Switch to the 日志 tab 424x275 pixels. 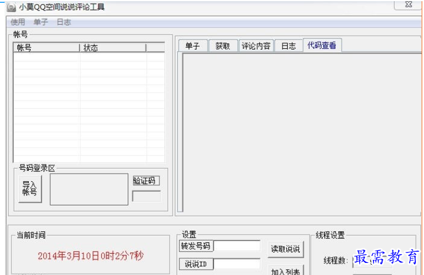click(x=289, y=45)
